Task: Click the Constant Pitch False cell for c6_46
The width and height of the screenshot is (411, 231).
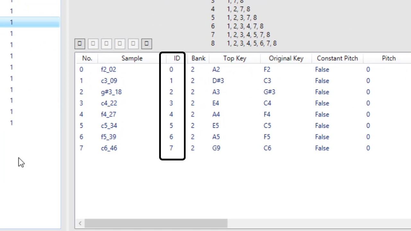Action: point(322,148)
